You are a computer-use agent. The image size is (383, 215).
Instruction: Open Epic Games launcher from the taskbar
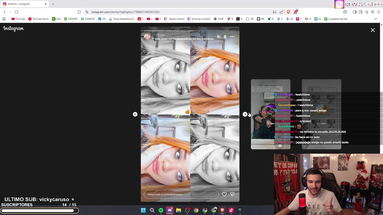(x=240, y=210)
